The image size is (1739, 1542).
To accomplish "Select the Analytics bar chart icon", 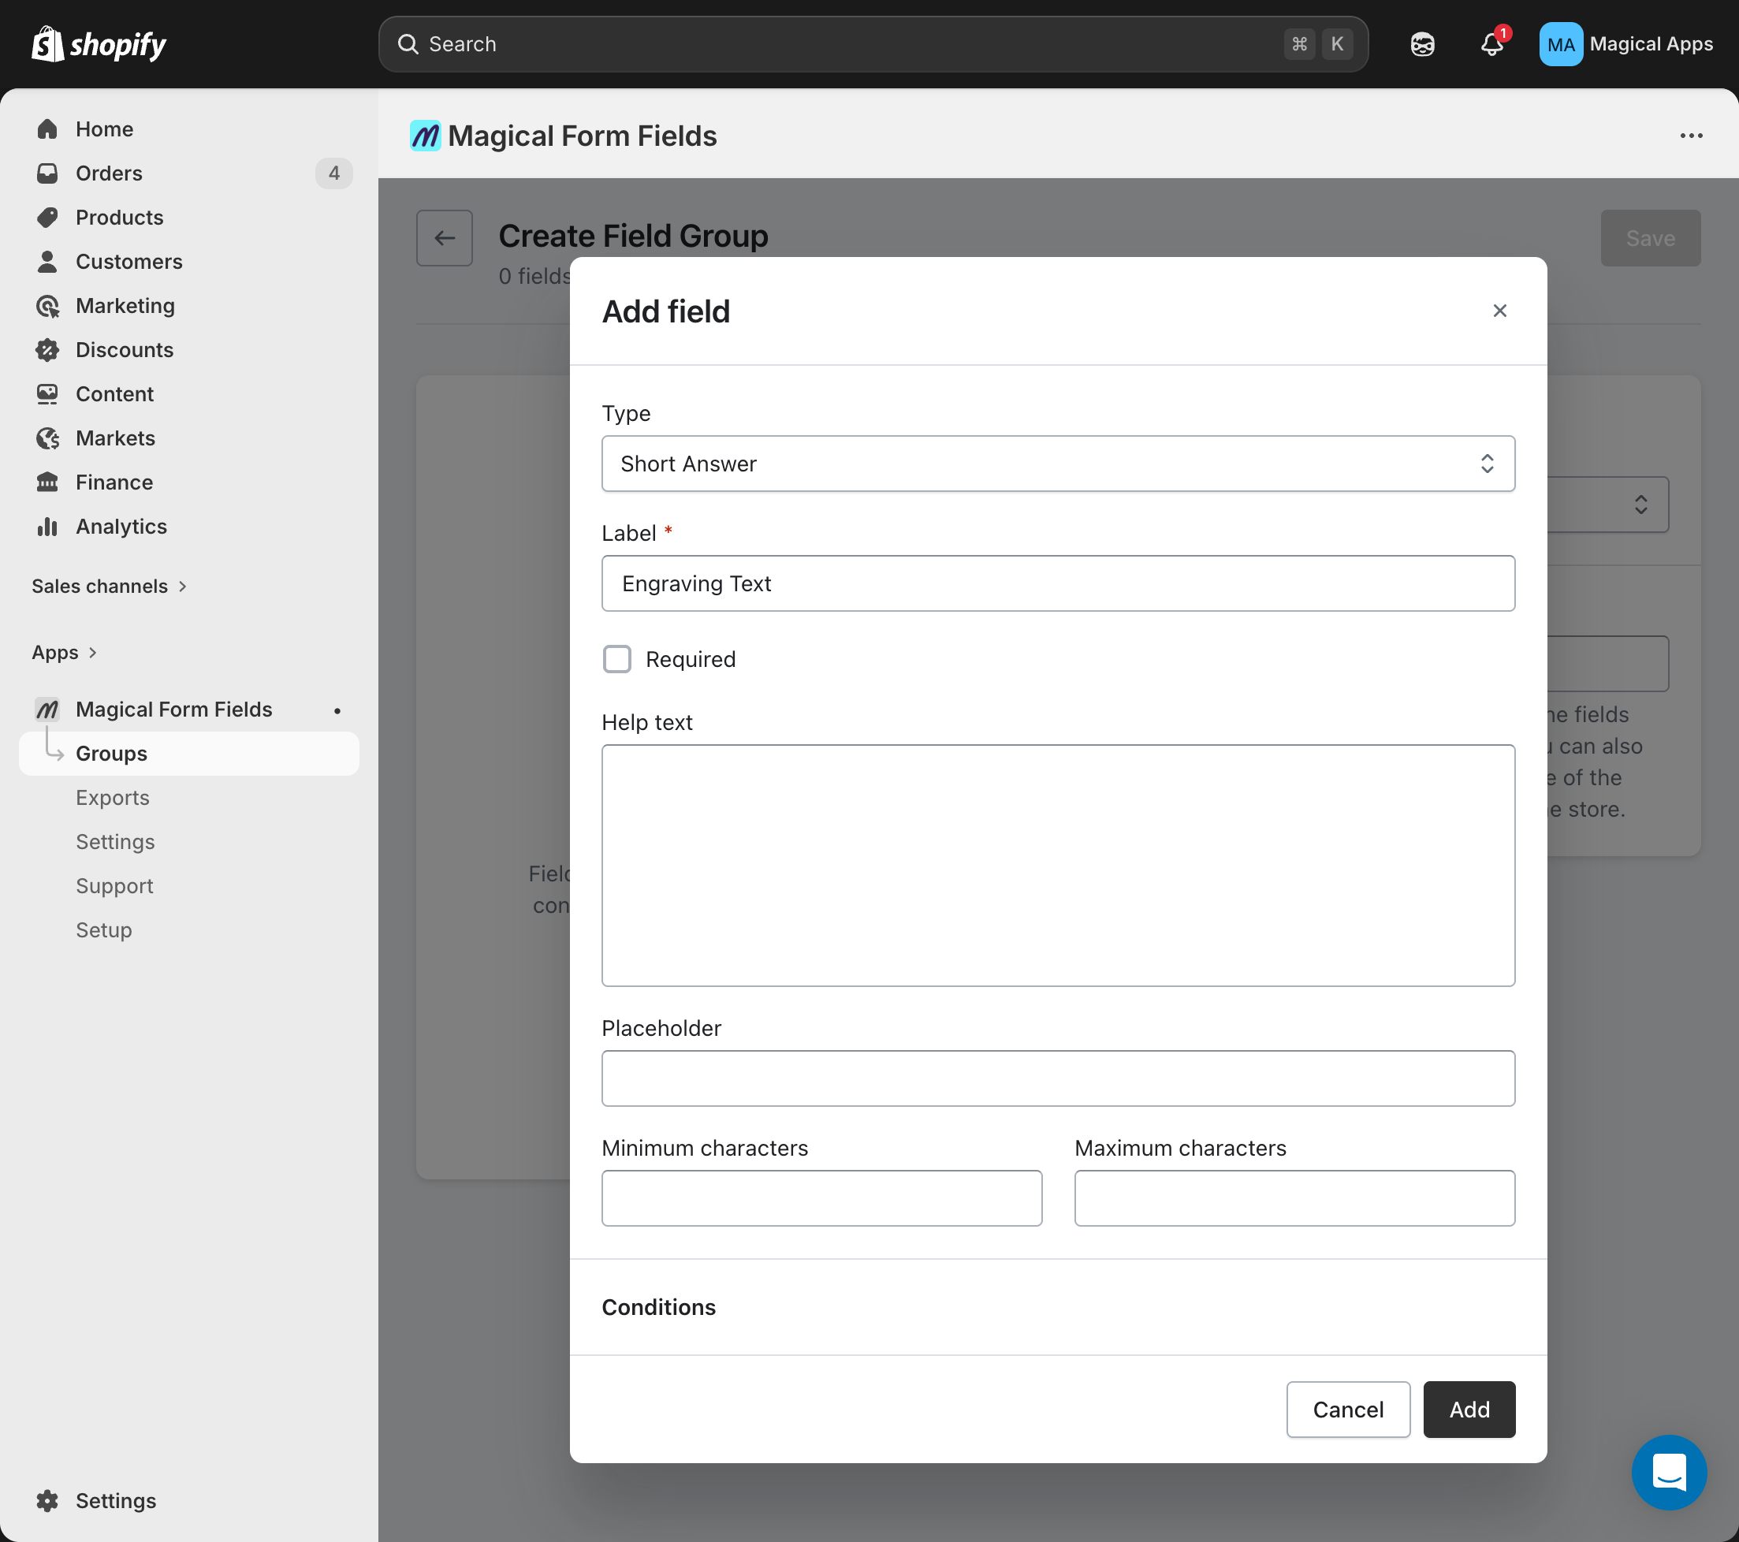I will click(x=47, y=526).
